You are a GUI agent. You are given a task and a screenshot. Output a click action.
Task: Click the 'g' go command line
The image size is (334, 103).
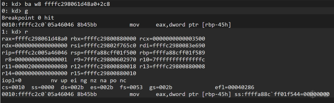(15, 11)
